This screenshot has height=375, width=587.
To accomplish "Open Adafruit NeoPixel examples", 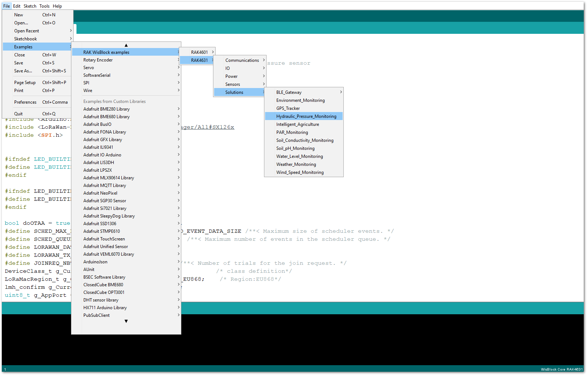I will 126,193.
